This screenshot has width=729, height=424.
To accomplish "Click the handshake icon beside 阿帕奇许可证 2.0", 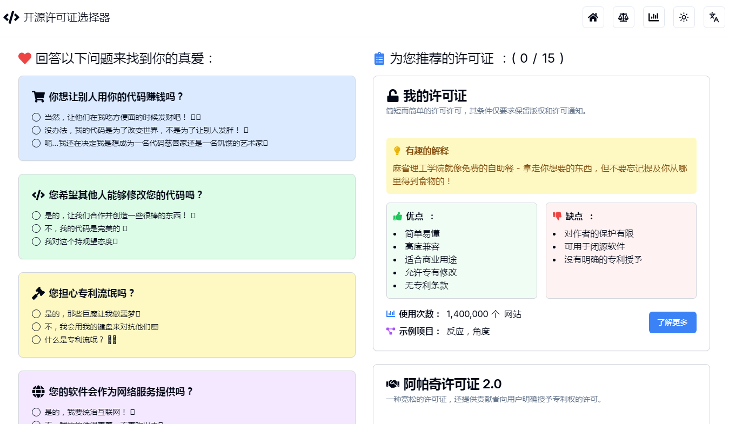I will point(393,384).
